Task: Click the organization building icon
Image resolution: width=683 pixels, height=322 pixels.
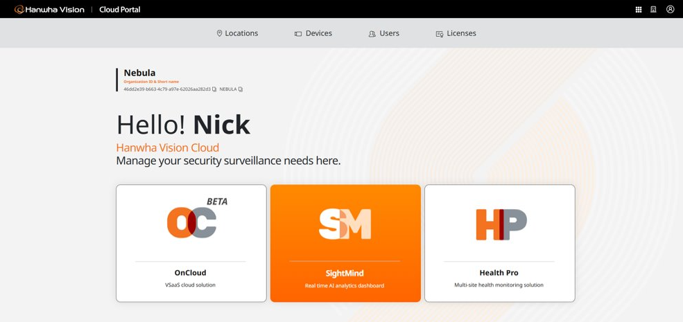Action: click(653, 10)
